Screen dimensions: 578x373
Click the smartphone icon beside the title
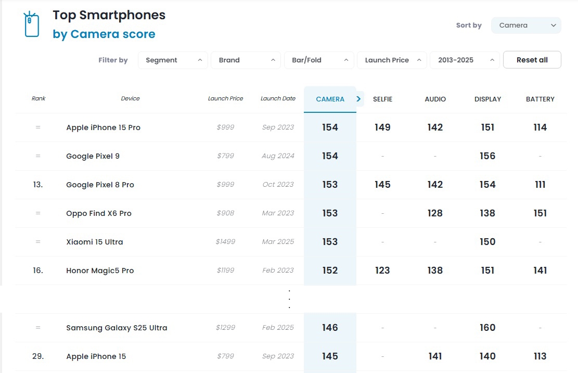pos(32,24)
